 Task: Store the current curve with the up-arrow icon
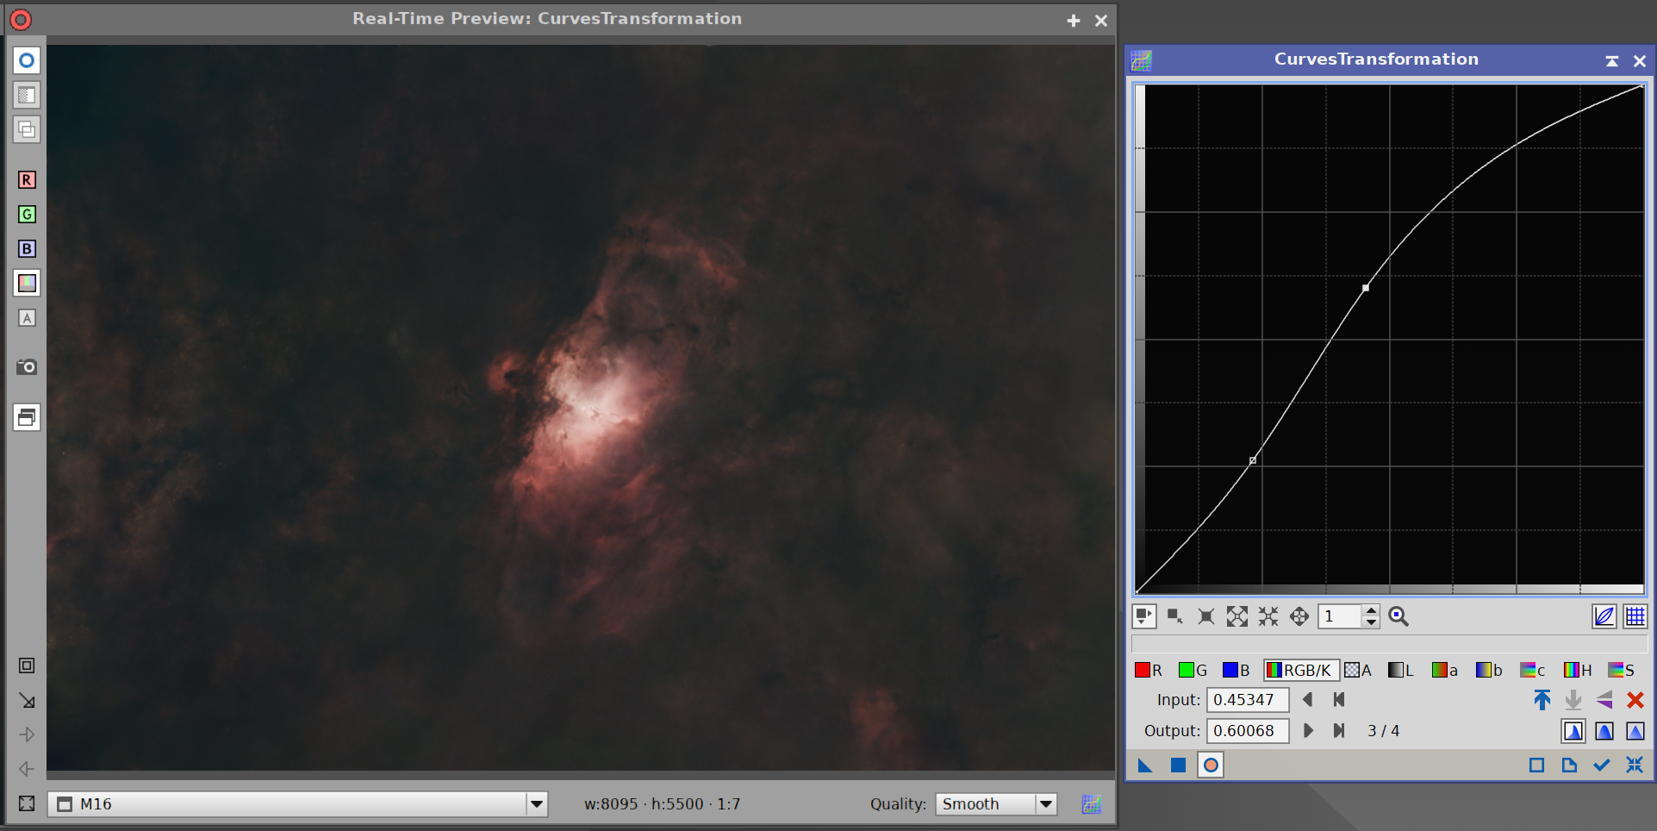(1542, 700)
